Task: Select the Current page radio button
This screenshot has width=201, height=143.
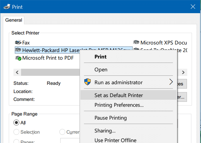Action: [x=62, y=132]
